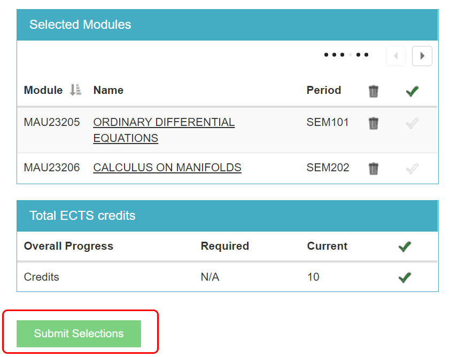
Task: Click the green checkmark in the modules header
Action: coord(412,91)
